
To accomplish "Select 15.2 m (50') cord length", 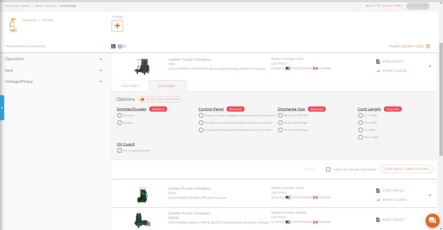I will click(x=360, y=137).
